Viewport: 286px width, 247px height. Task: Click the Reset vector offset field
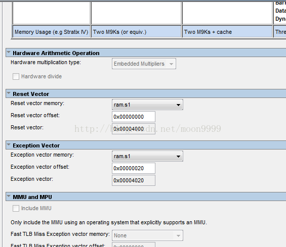point(134,117)
